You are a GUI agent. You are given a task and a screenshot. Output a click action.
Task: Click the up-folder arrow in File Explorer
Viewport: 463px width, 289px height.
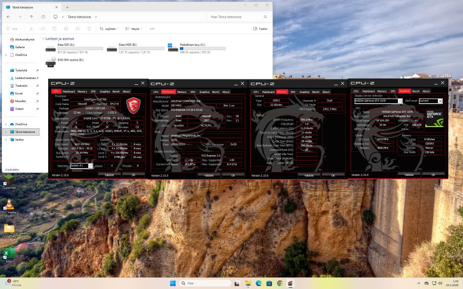pos(32,17)
